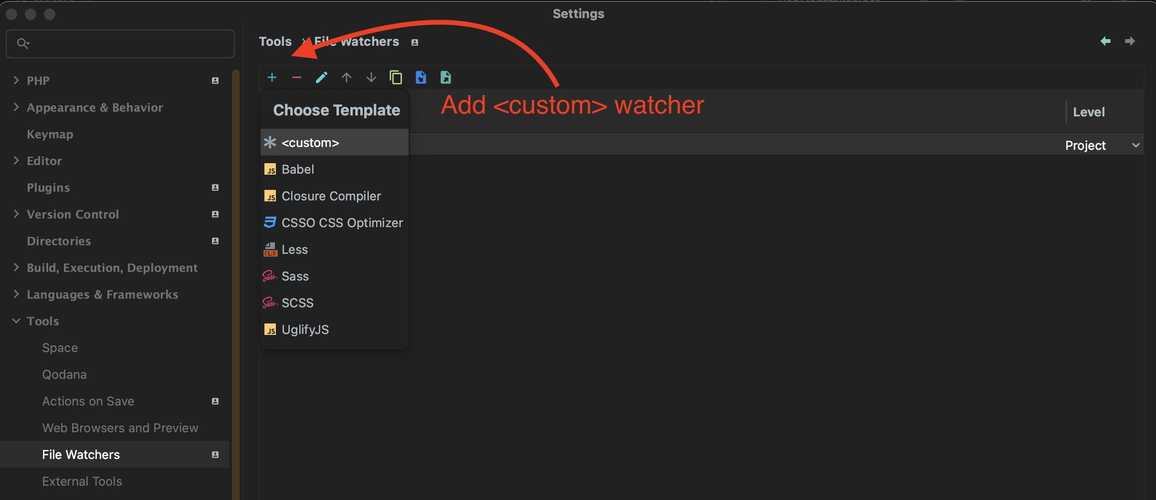Collapse the Tools section
The image size is (1156, 500).
16,321
